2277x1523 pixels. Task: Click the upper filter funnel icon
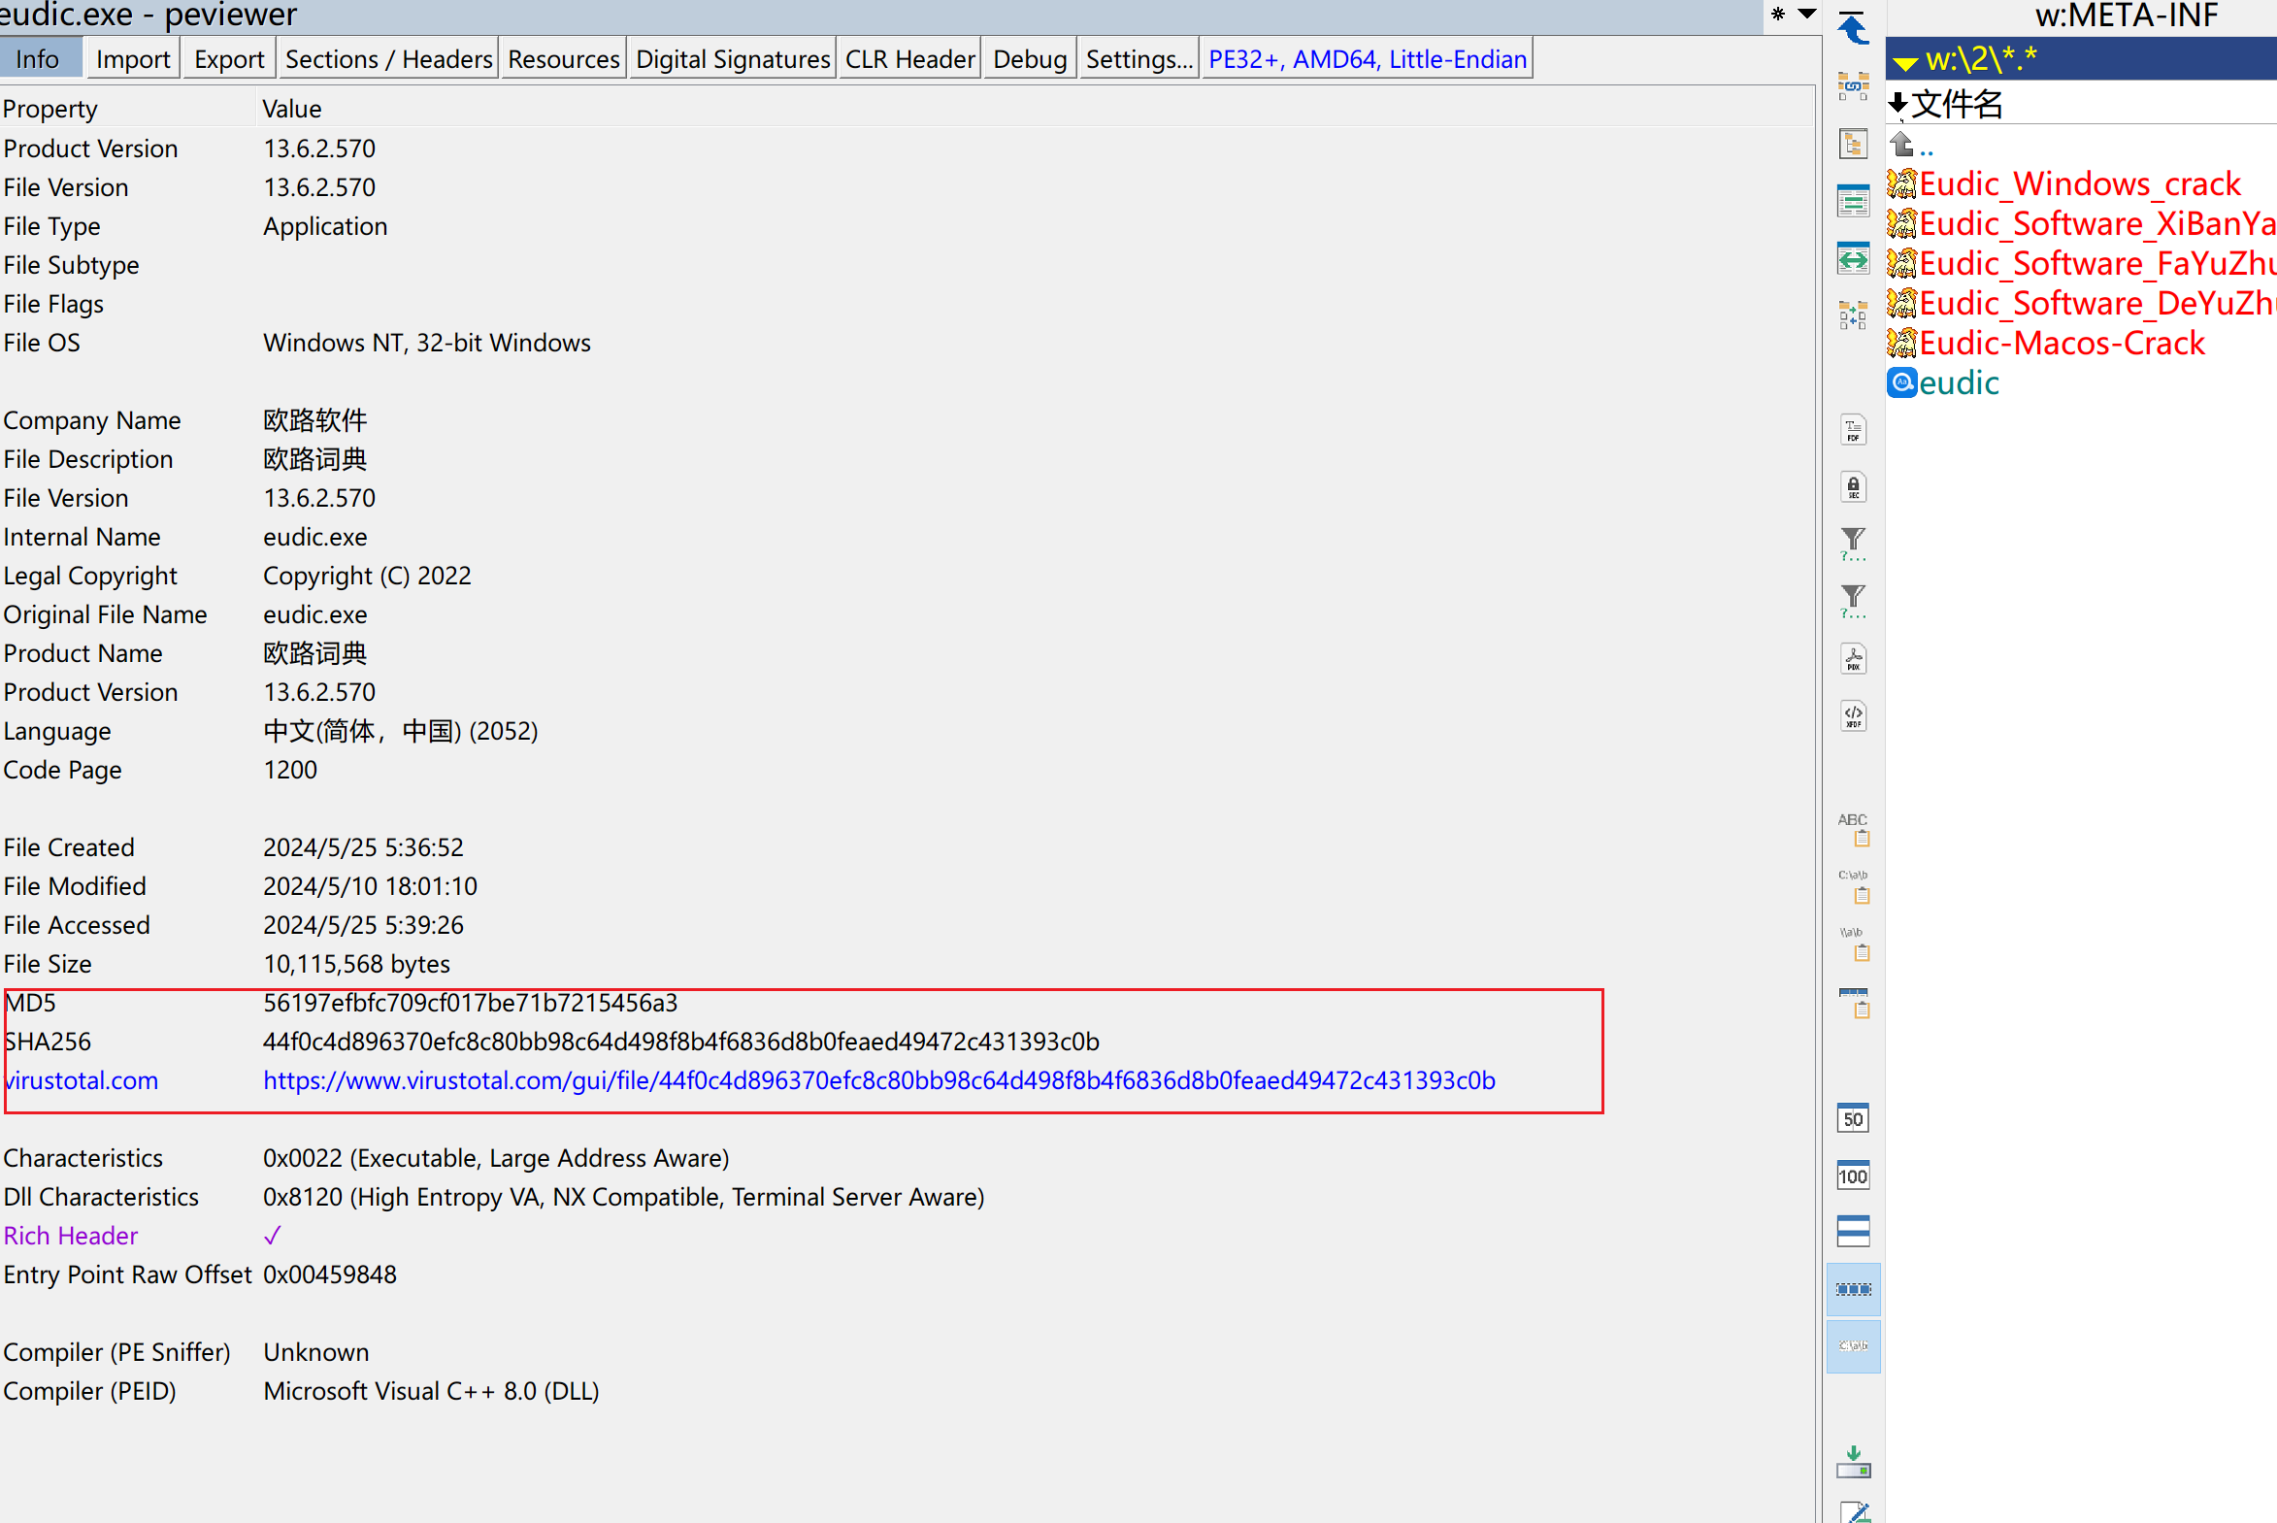[x=1853, y=544]
